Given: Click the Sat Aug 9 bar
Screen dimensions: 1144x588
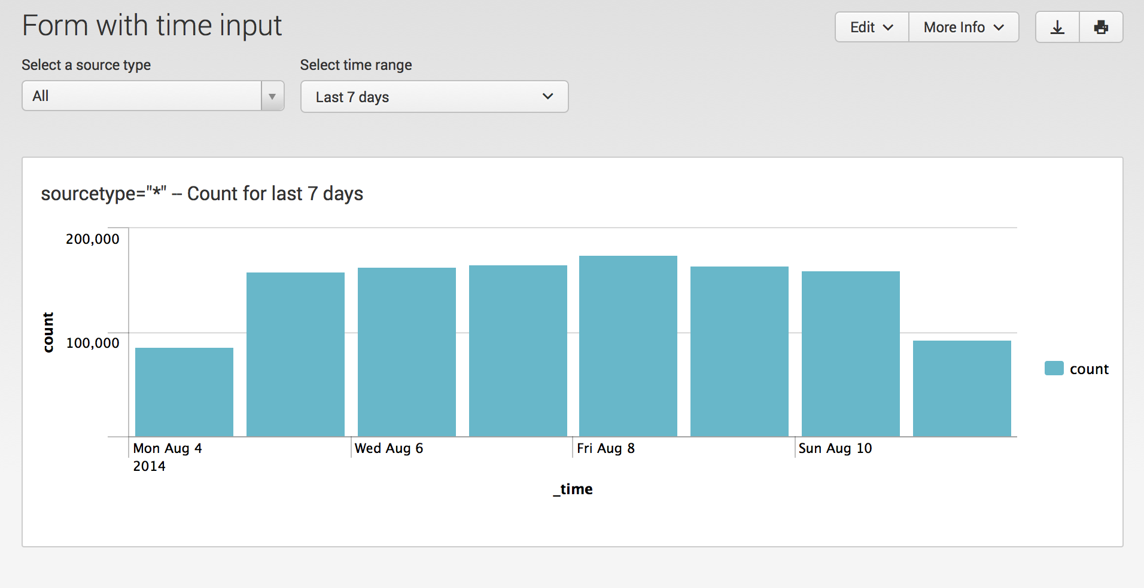Looking at the screenshot, I should 740,351.
